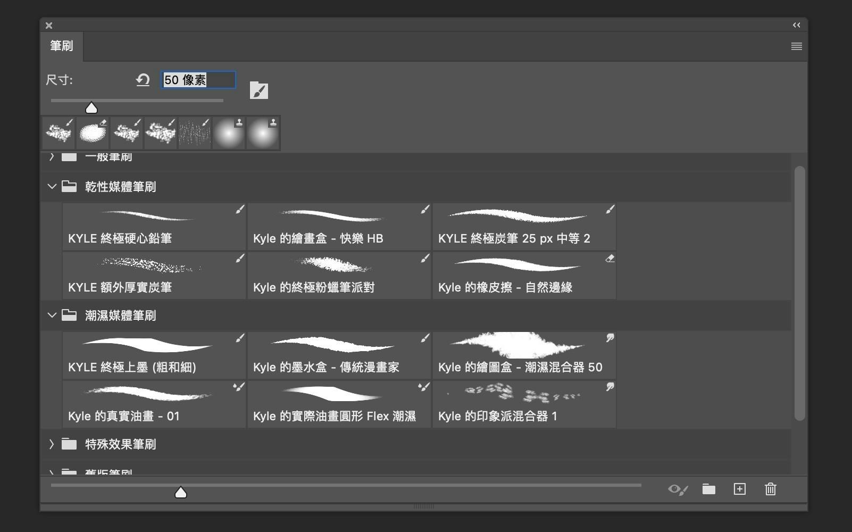This screenshot has width=852, height=532.
Task: Create a new brush group folder
Action: [x=708, y=489]
